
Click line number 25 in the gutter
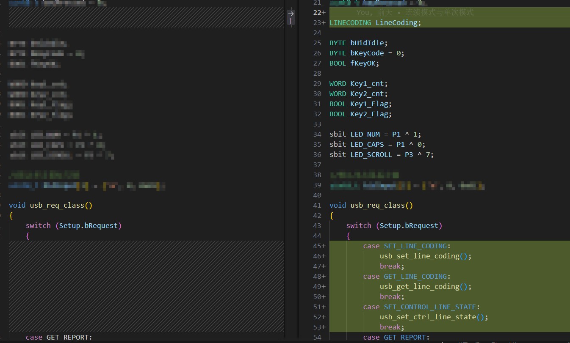pyautogui.click(x=318, y=43)
